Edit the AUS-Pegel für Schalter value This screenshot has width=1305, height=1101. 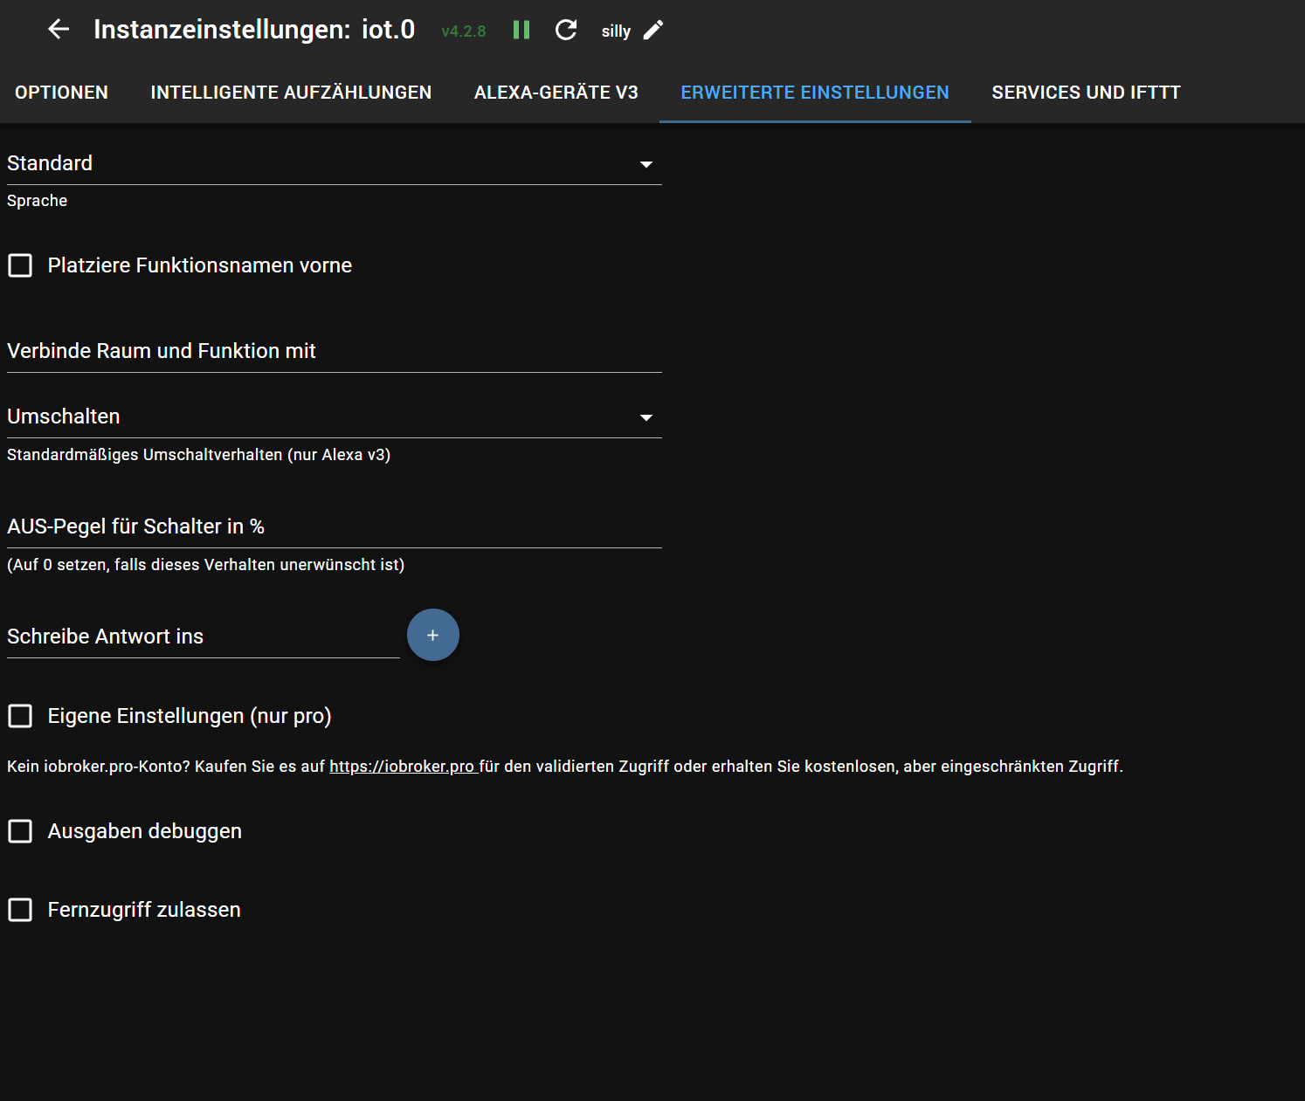click(x=332, y=526)
